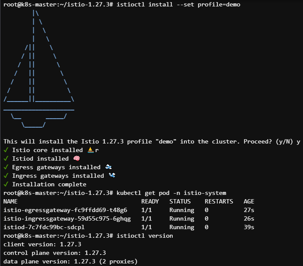Click the 'client version: 1.27.3' line
This screenshot has height=266, width=303.
(x=42, y=244)
